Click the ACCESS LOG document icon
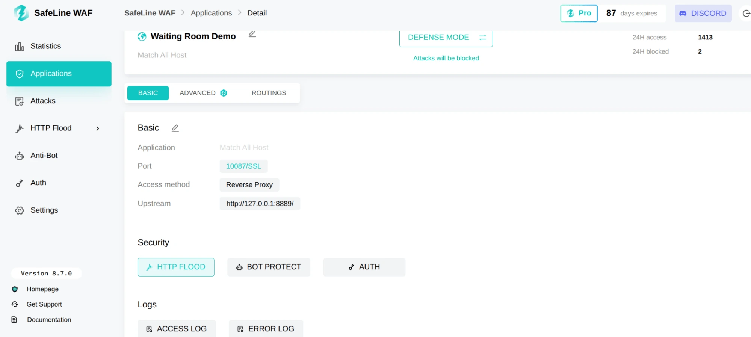The height and width of the screenshot is (337, 751). click(149, 329)
